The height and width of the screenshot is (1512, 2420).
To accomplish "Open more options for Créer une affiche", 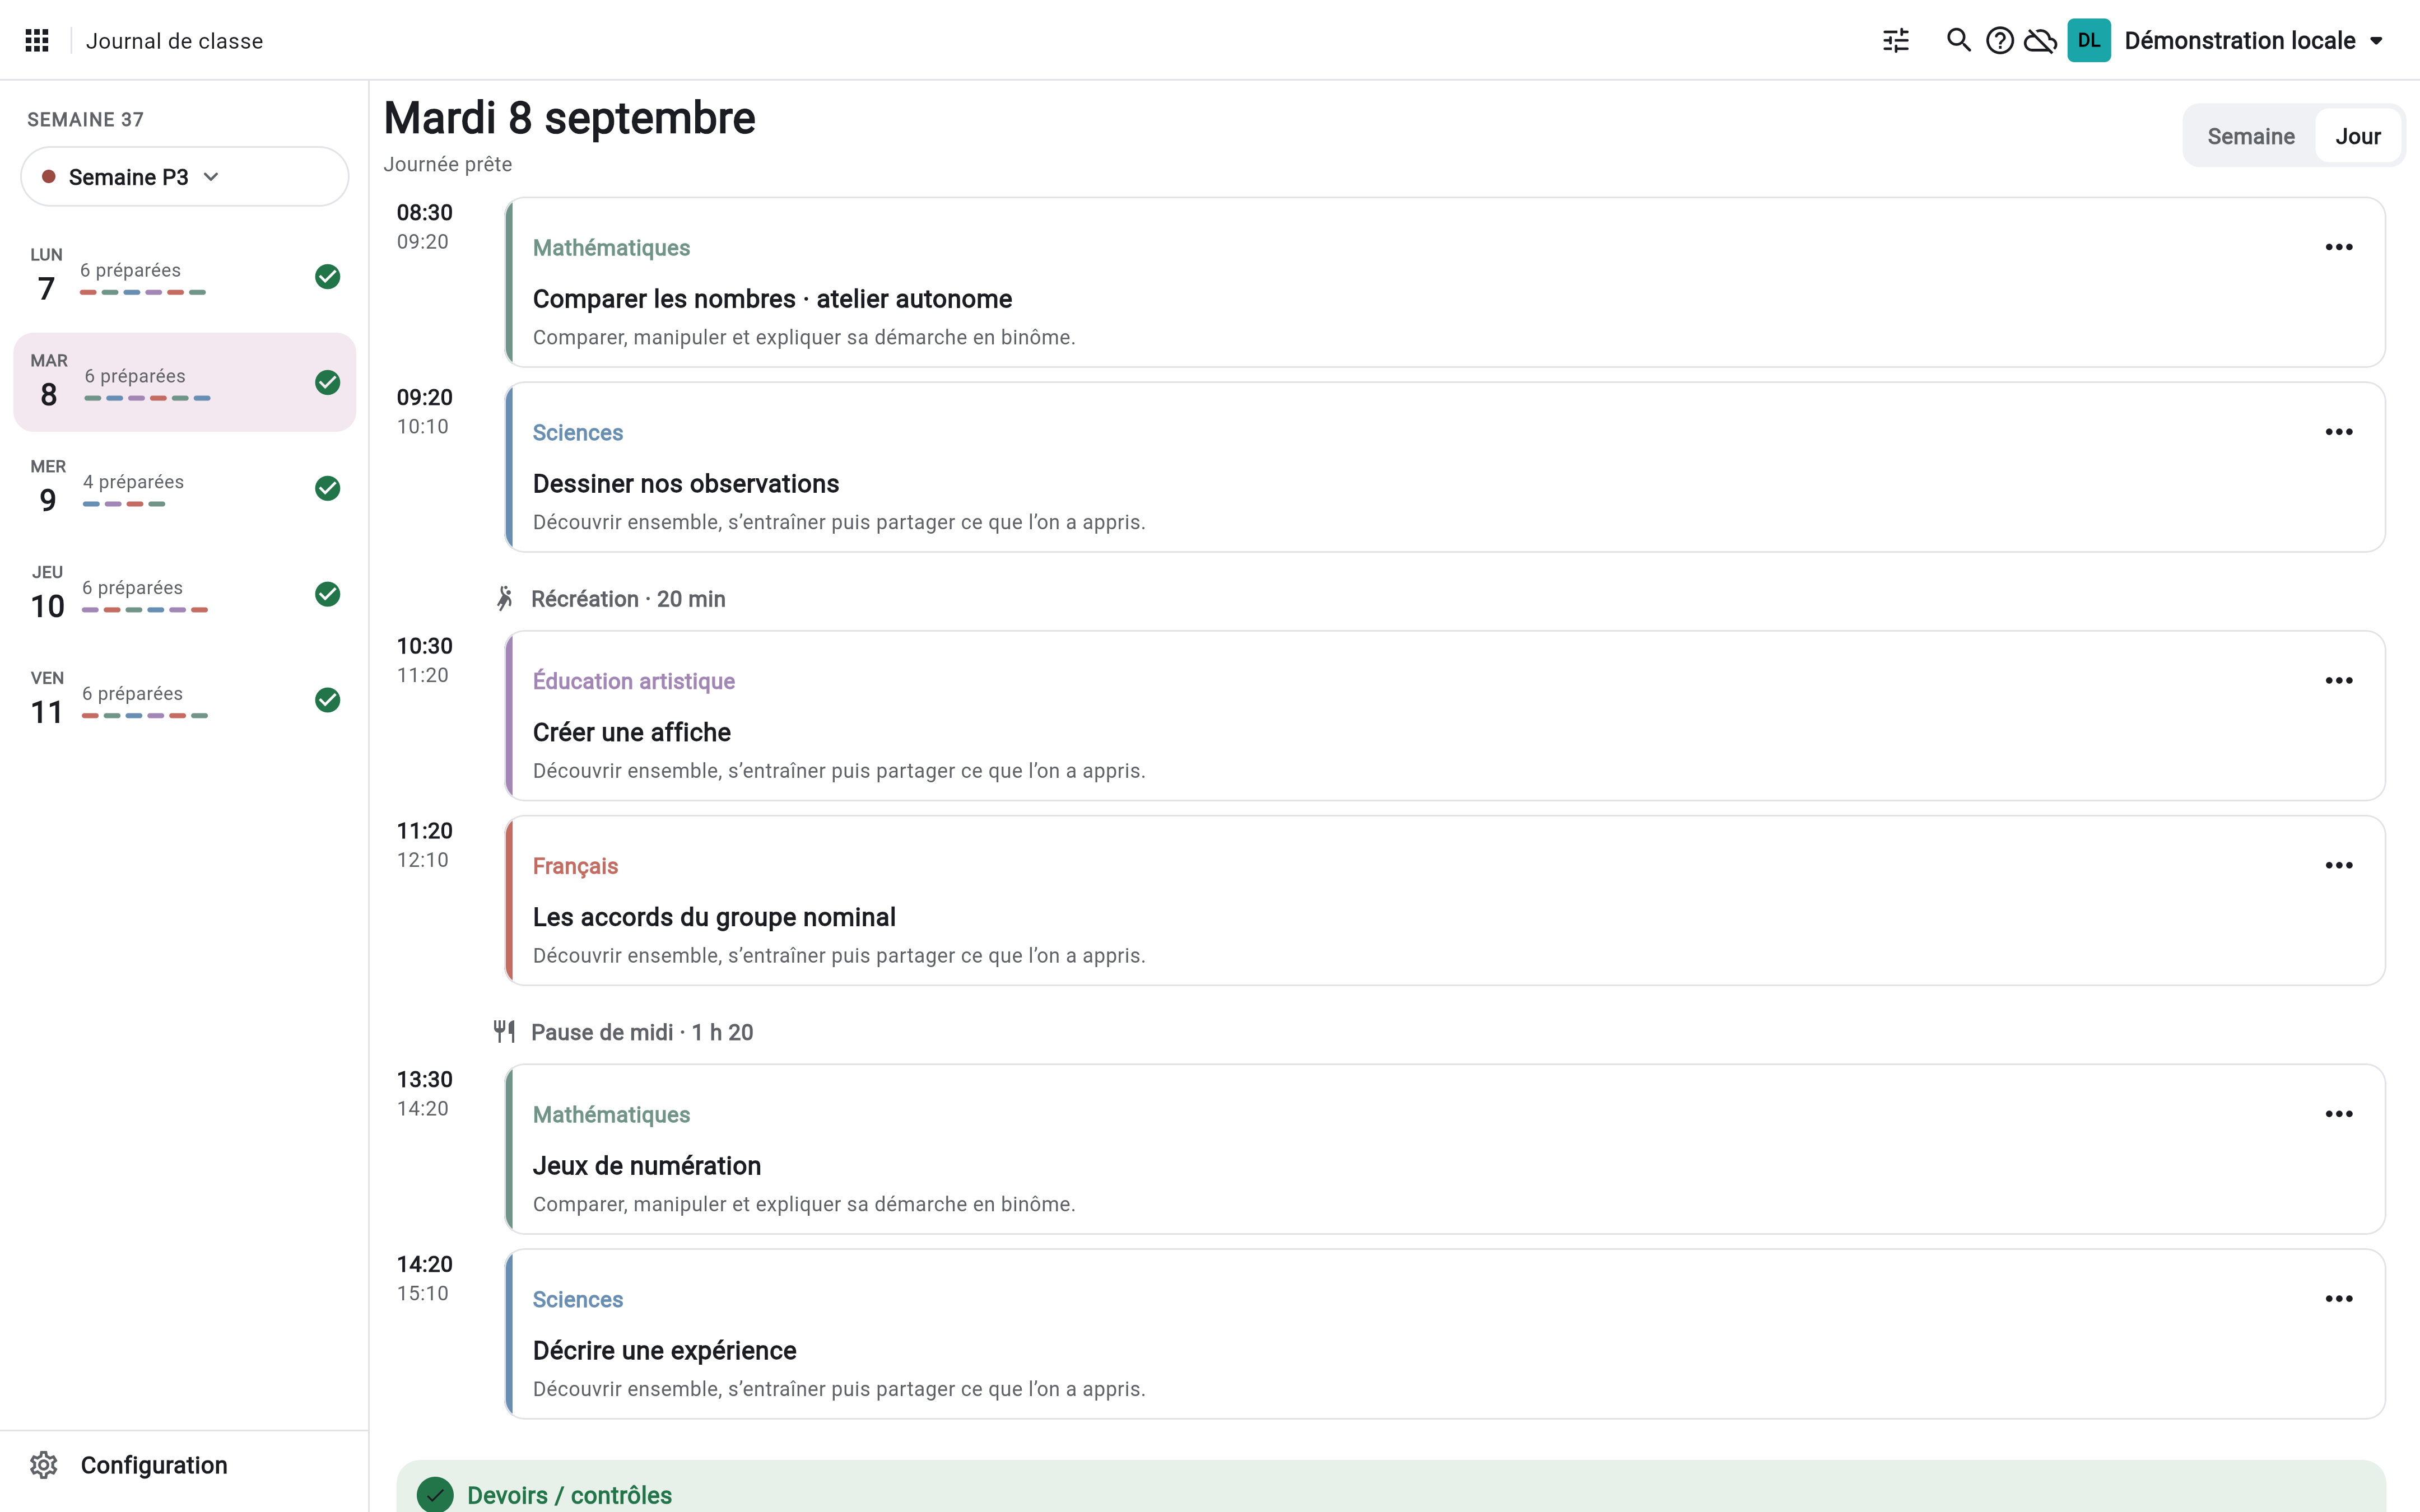I will point(2339,681).
